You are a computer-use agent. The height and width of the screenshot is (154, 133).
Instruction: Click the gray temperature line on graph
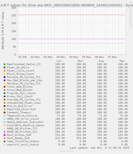pyautogui.click(x=71, y=43)
